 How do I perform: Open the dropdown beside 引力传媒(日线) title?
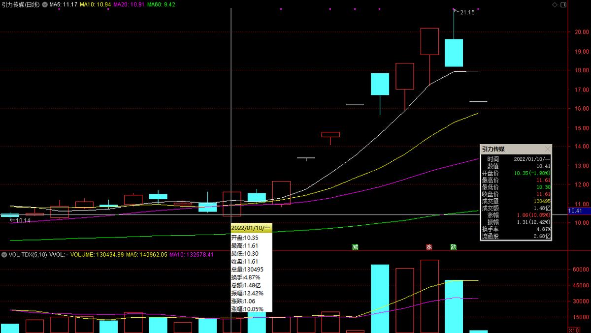coord(45,4)
